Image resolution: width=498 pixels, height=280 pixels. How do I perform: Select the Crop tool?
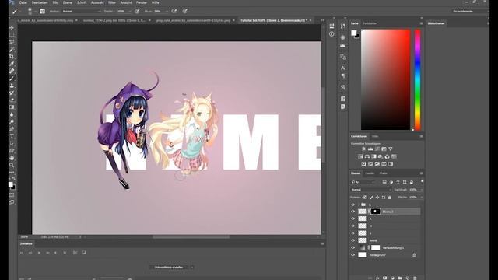[12, 57]
